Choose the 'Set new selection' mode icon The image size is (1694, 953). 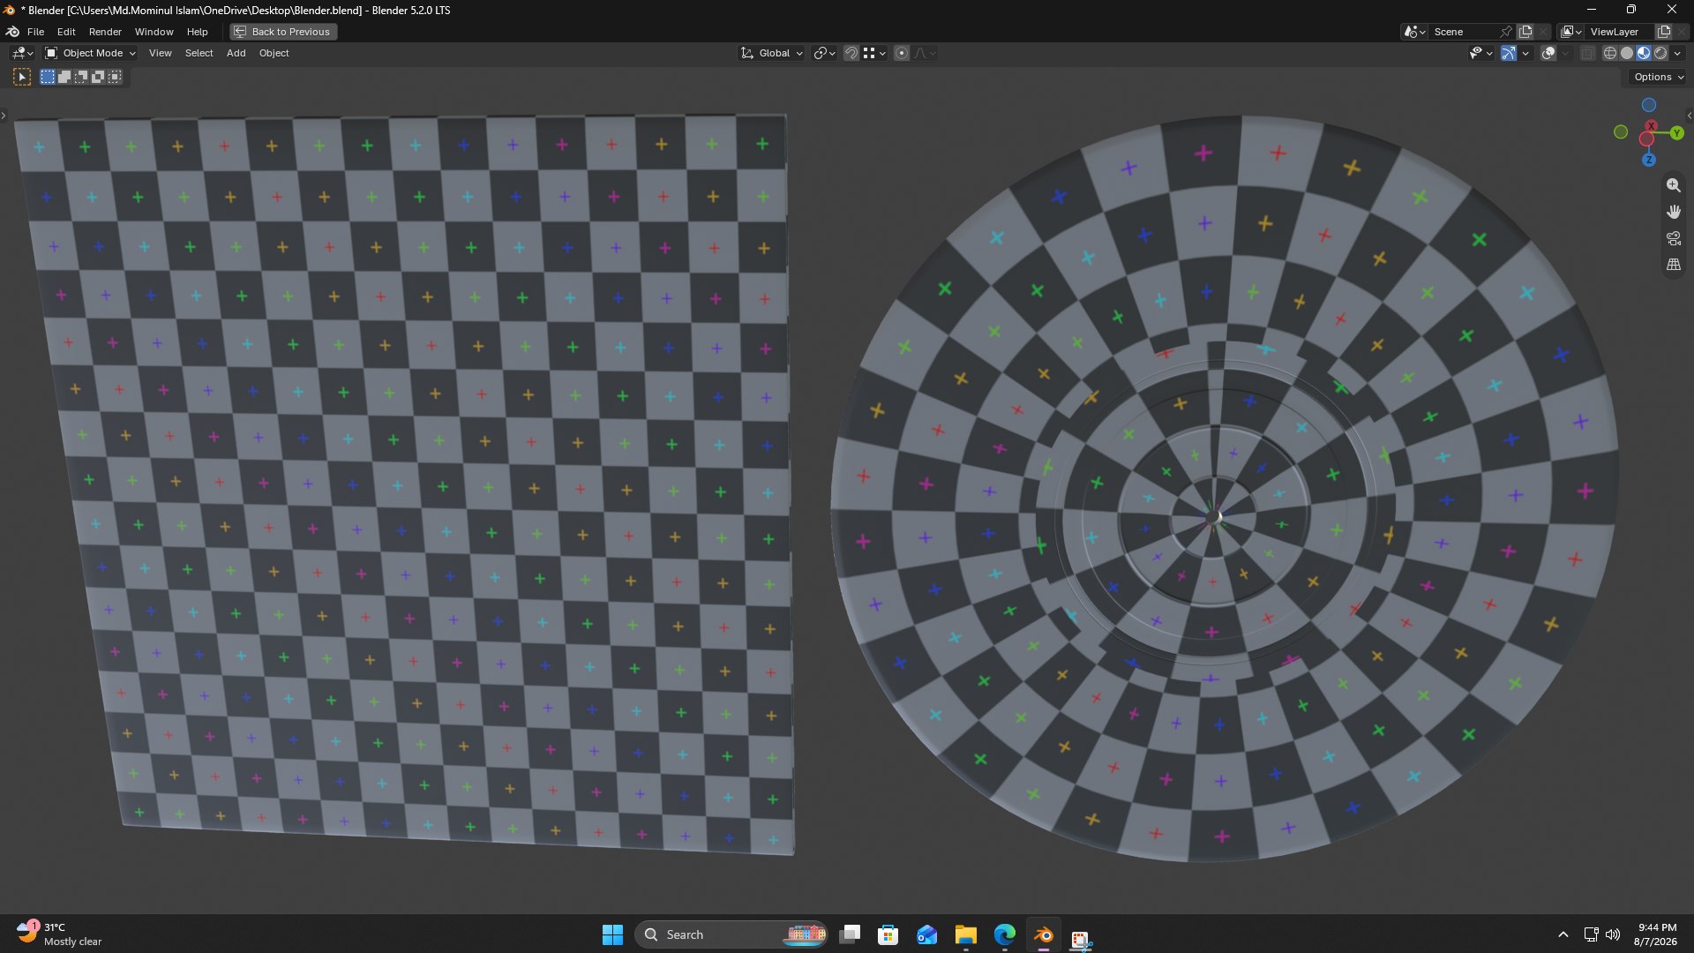point(48,78)
